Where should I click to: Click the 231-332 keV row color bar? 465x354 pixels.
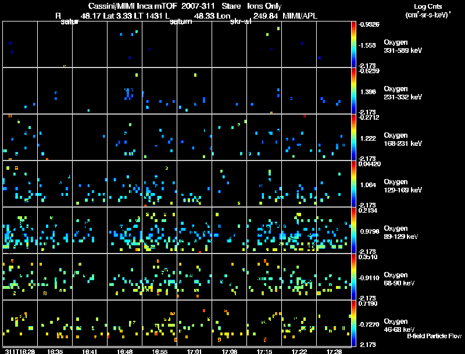(x=353, y=91)
